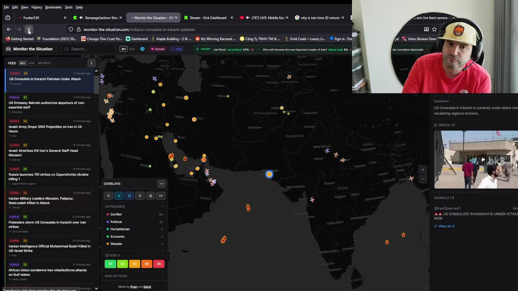Filter categories by Economic

pos(134,236)
